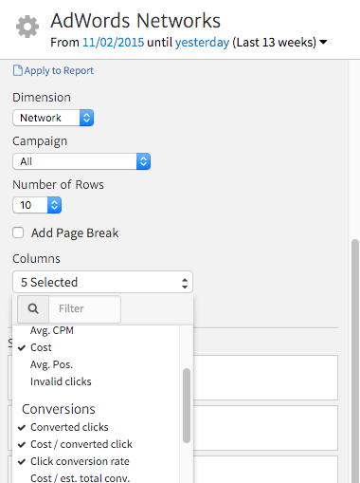
Task: Click the Number of Rows label
Action: (58, 185)
